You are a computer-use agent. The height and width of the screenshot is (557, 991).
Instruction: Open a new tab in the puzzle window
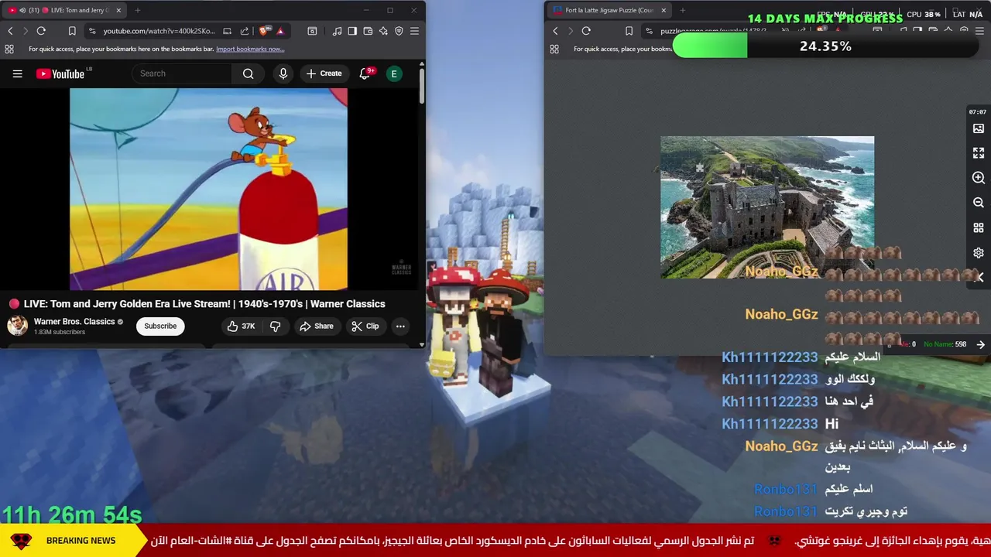683,10
